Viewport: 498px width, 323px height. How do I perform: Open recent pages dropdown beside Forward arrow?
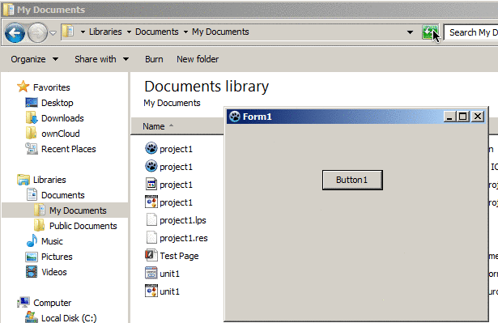pos(53,32)
